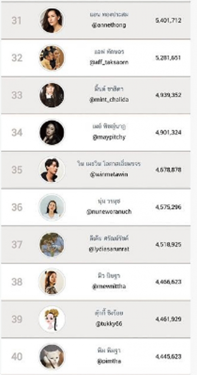Open the @tukky66 account link

point(109,324)
